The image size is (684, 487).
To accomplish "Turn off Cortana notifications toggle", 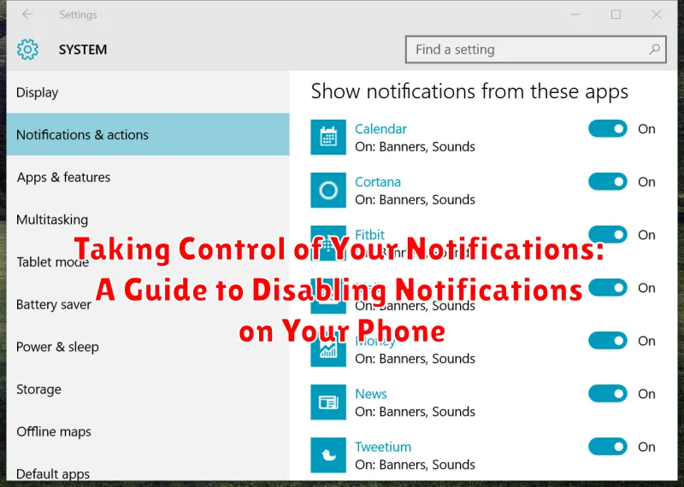I will point(608,182).
